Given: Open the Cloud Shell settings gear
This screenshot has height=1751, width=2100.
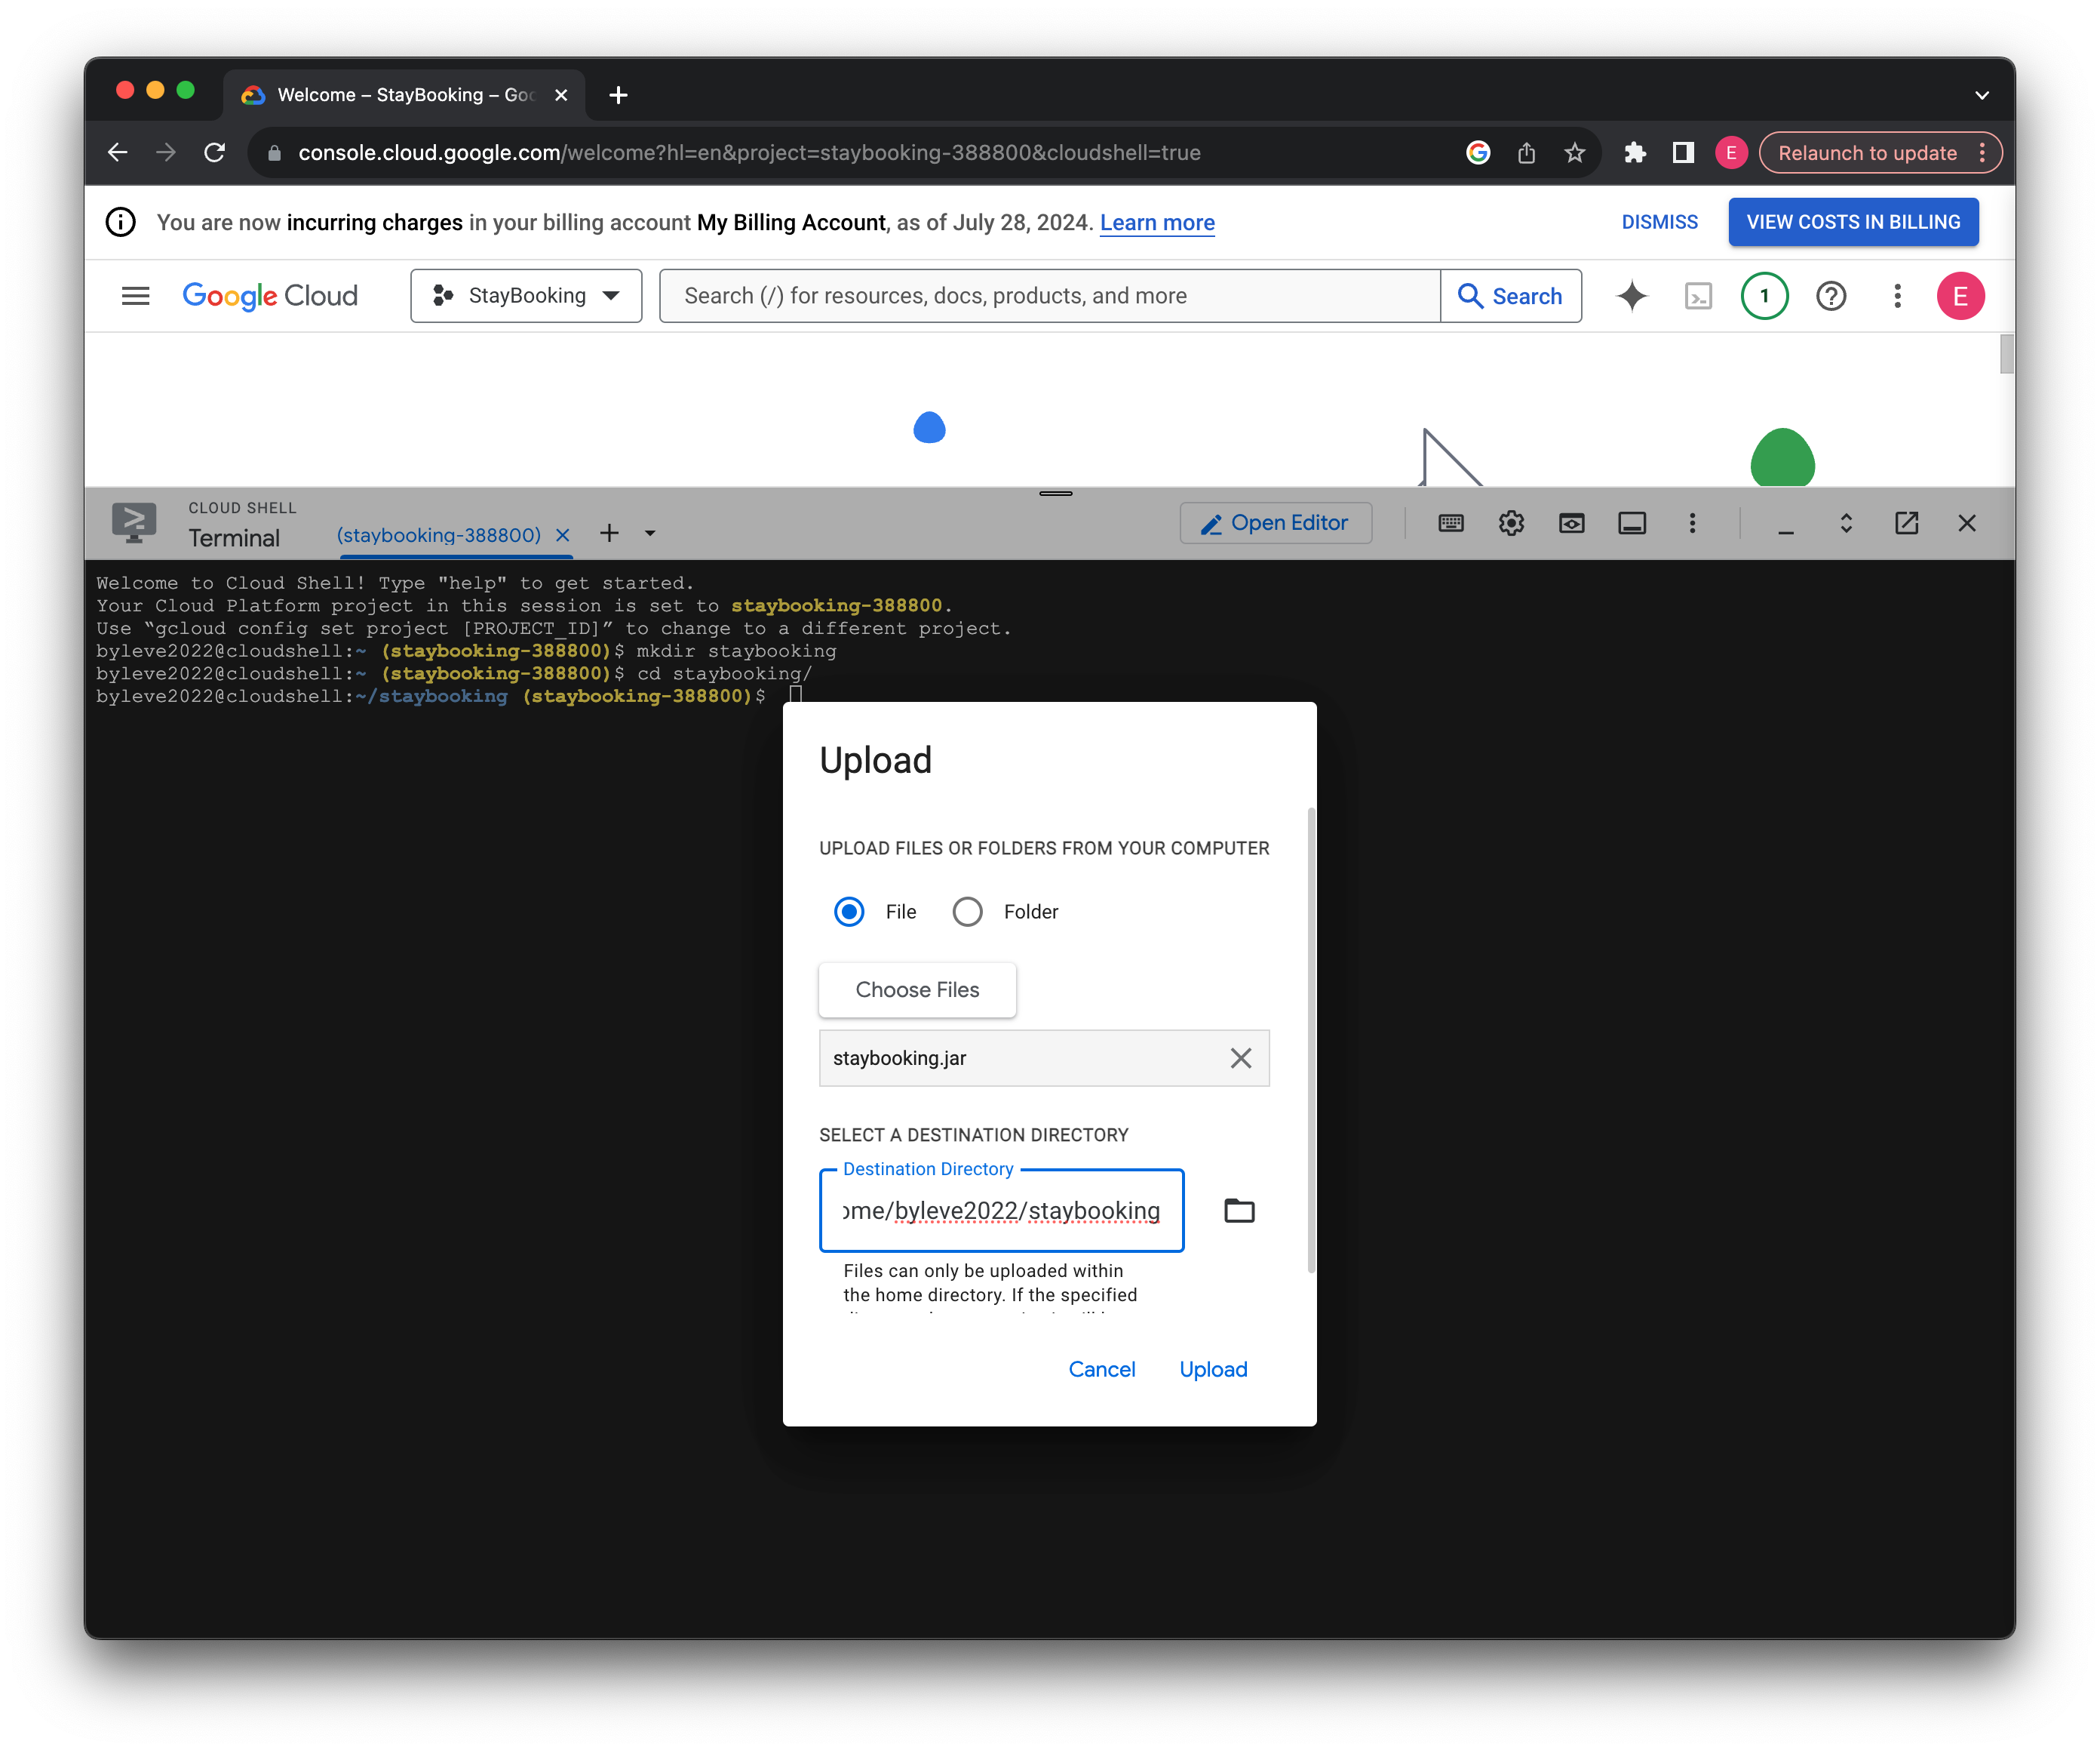Looking at the screenshot, I should pyautogui.click(x=1511, y=523).
